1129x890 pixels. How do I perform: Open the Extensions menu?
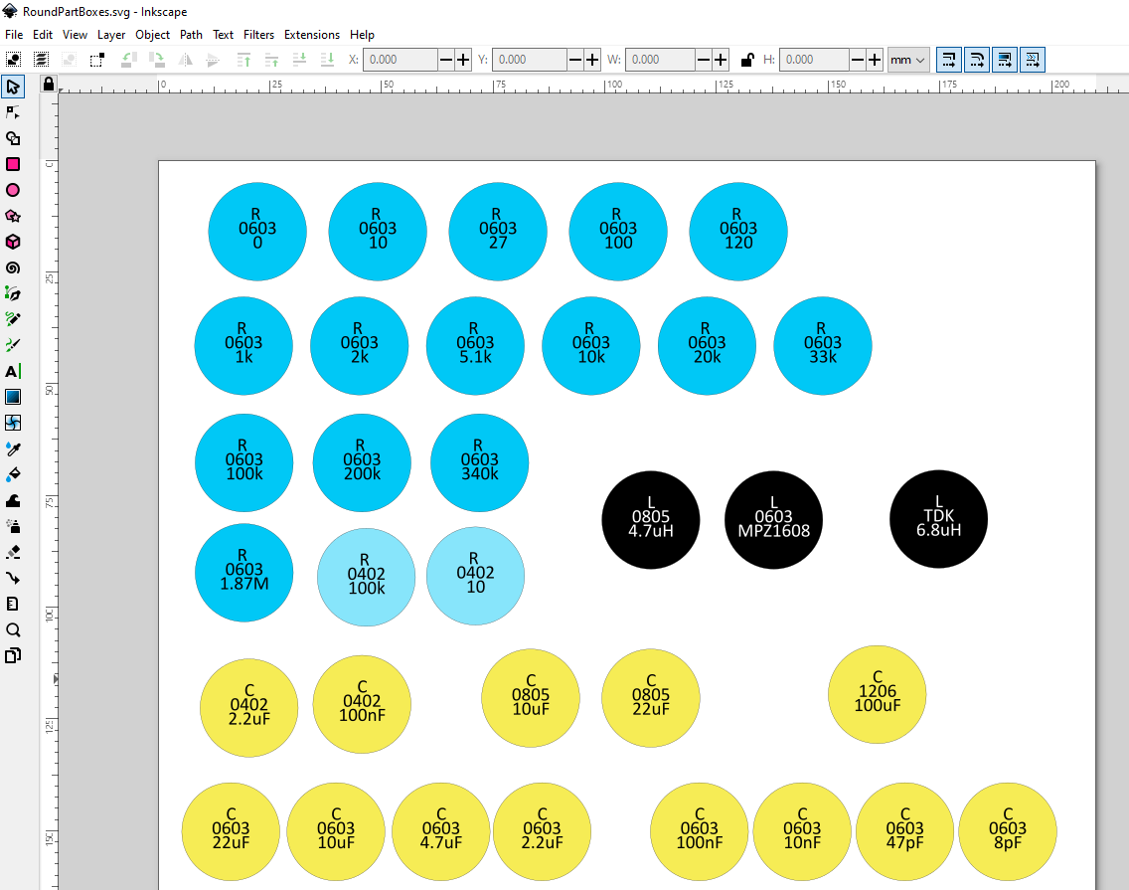tap(312, 34)
